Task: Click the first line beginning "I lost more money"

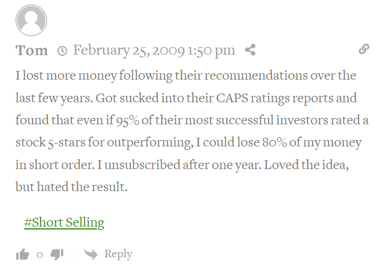Action: coord(186,76)
